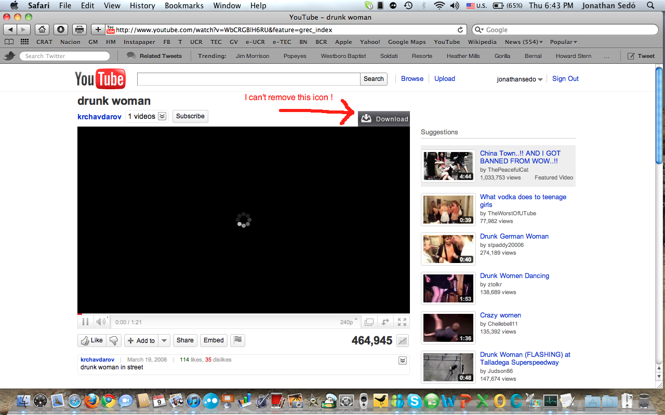Screen dimensions: 665x415
Task: Open the Wi-Fi status menu
Action: click(440, 6)
